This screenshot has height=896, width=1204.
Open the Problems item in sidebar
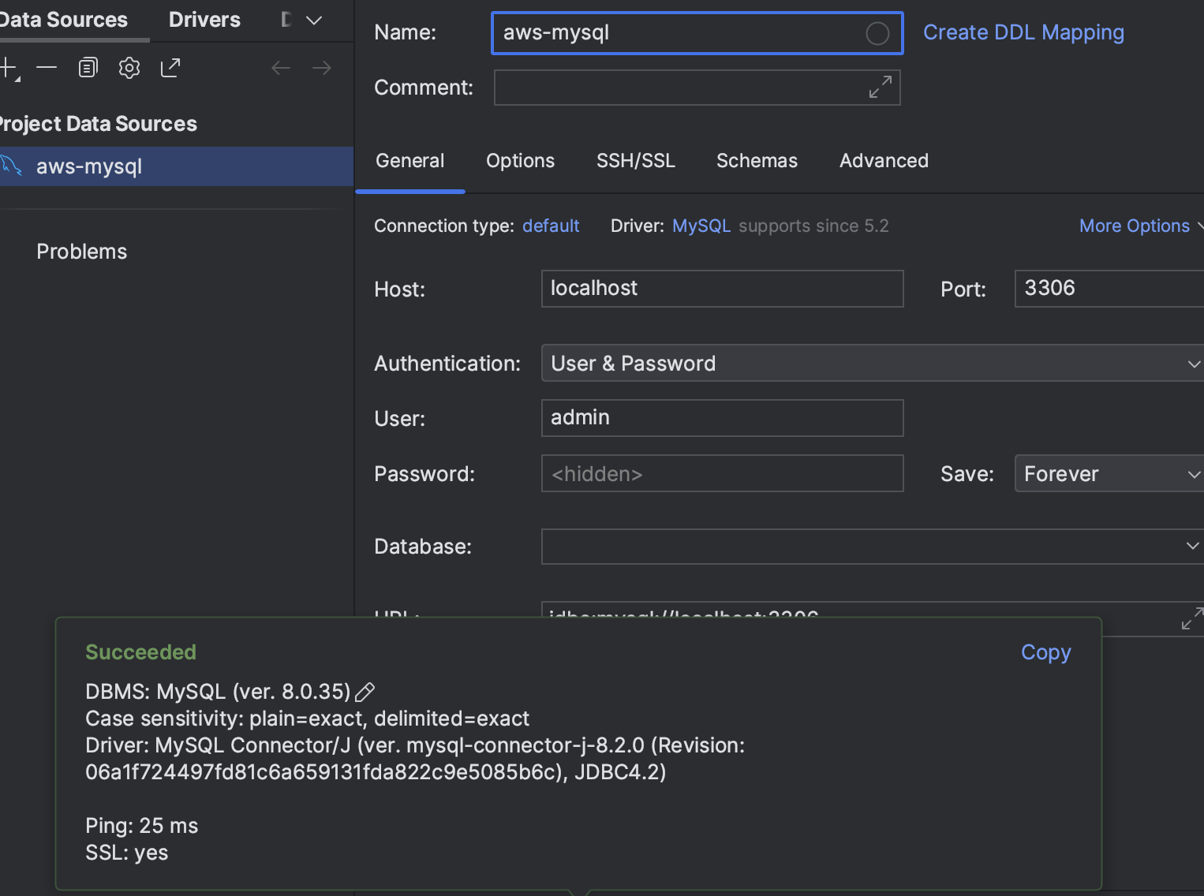[x=82, y=252]
